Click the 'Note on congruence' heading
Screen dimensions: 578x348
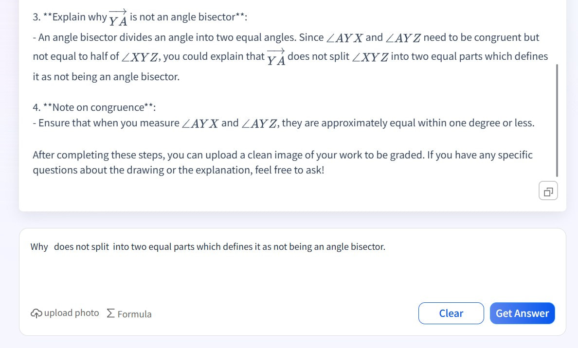pos(98,107)
